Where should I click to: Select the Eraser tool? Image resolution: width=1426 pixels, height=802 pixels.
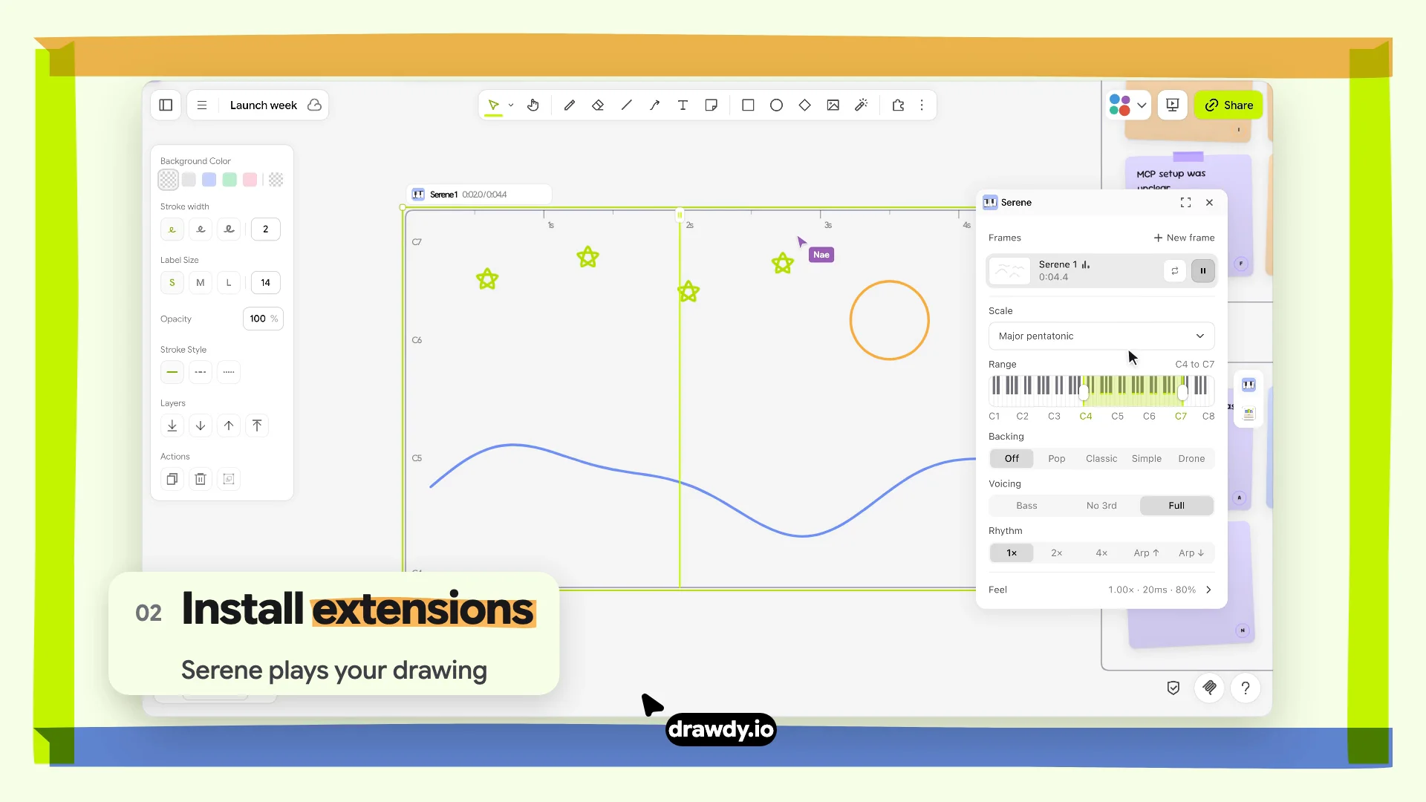(x=598, y=105)
